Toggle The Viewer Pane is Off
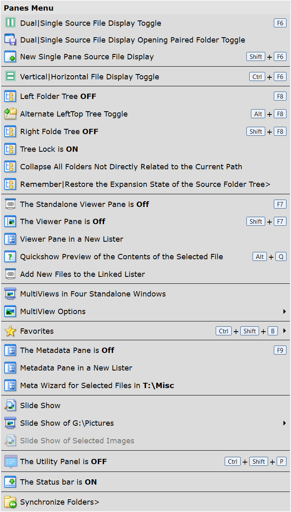 coord(145,221)
